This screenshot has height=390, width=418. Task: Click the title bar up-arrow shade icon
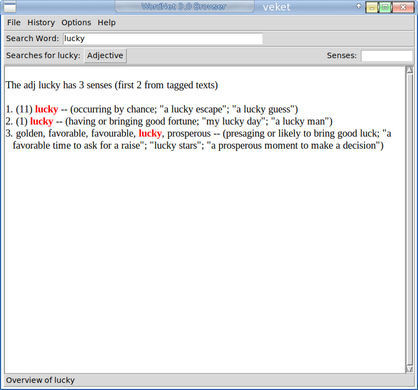[359, 6]
